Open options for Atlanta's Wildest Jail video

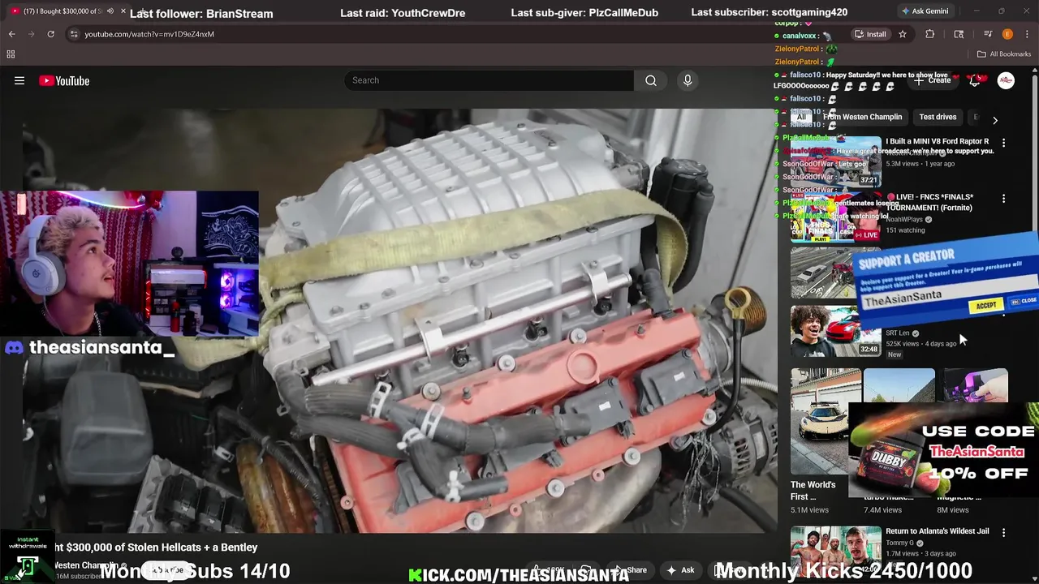point(1003,533)
